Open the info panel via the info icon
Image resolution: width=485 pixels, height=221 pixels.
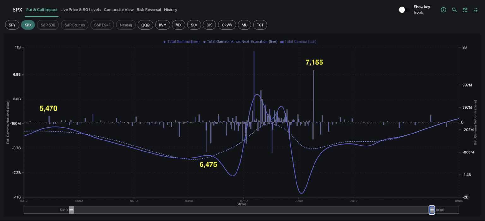pyautogui.click(x=443, y=10)
